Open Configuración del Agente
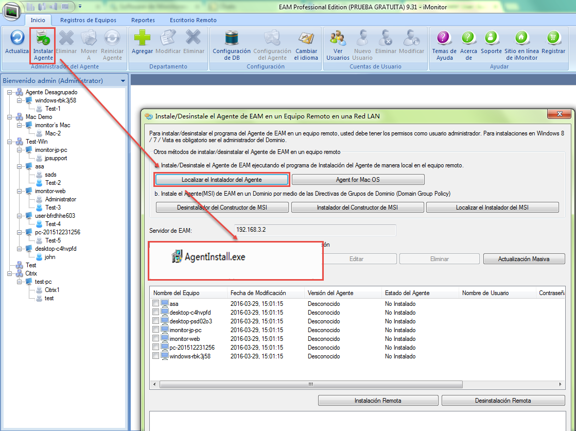The height and width of the screenshot is (431, 576). click(272, 45)
